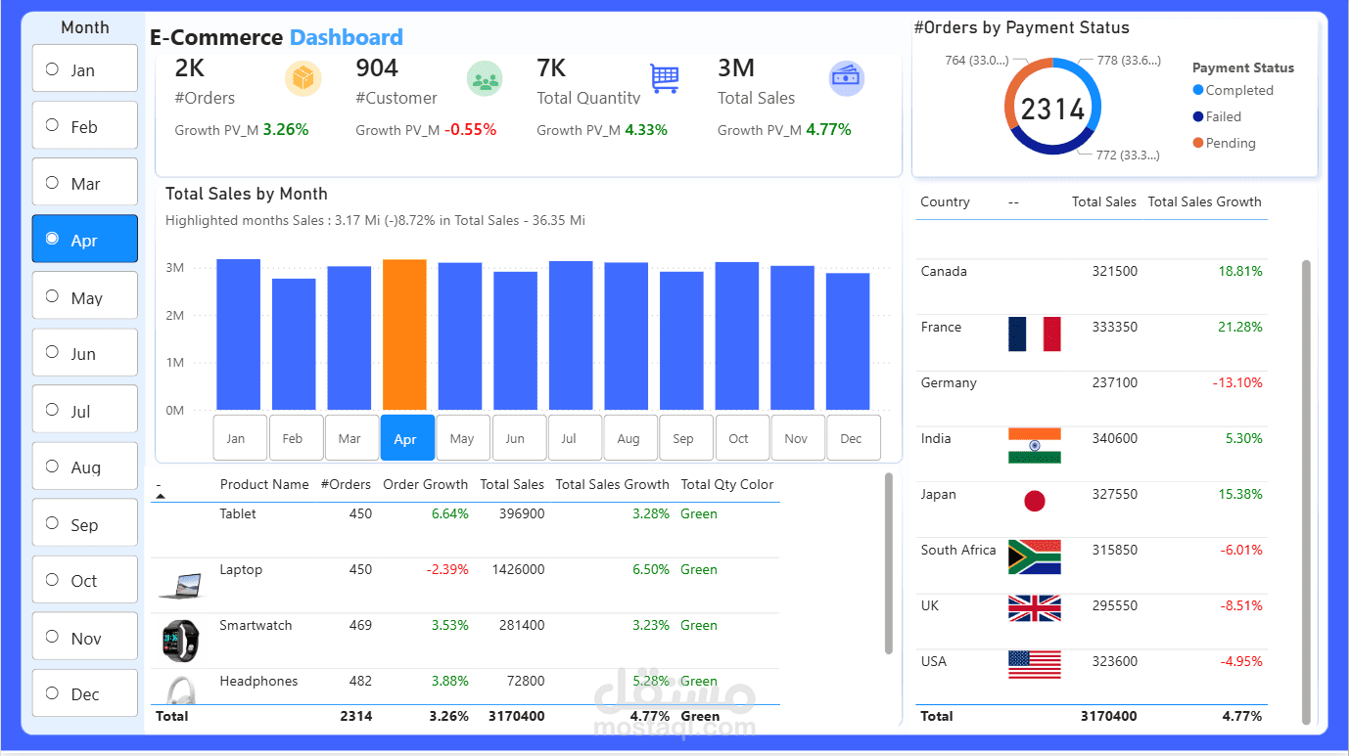Click the Total Sales Growth column header to sort
1350x756 pixels.
point(612,484)
